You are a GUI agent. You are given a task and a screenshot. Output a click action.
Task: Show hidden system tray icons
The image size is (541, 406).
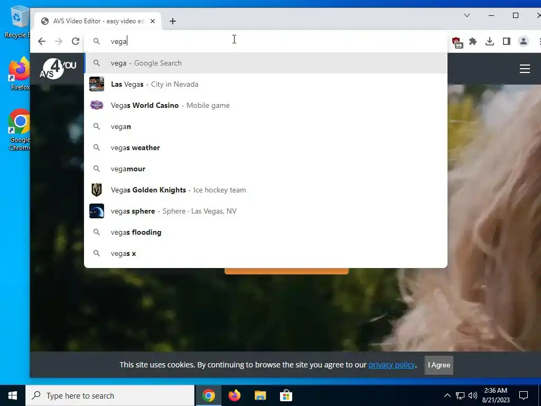coord(447,395)
